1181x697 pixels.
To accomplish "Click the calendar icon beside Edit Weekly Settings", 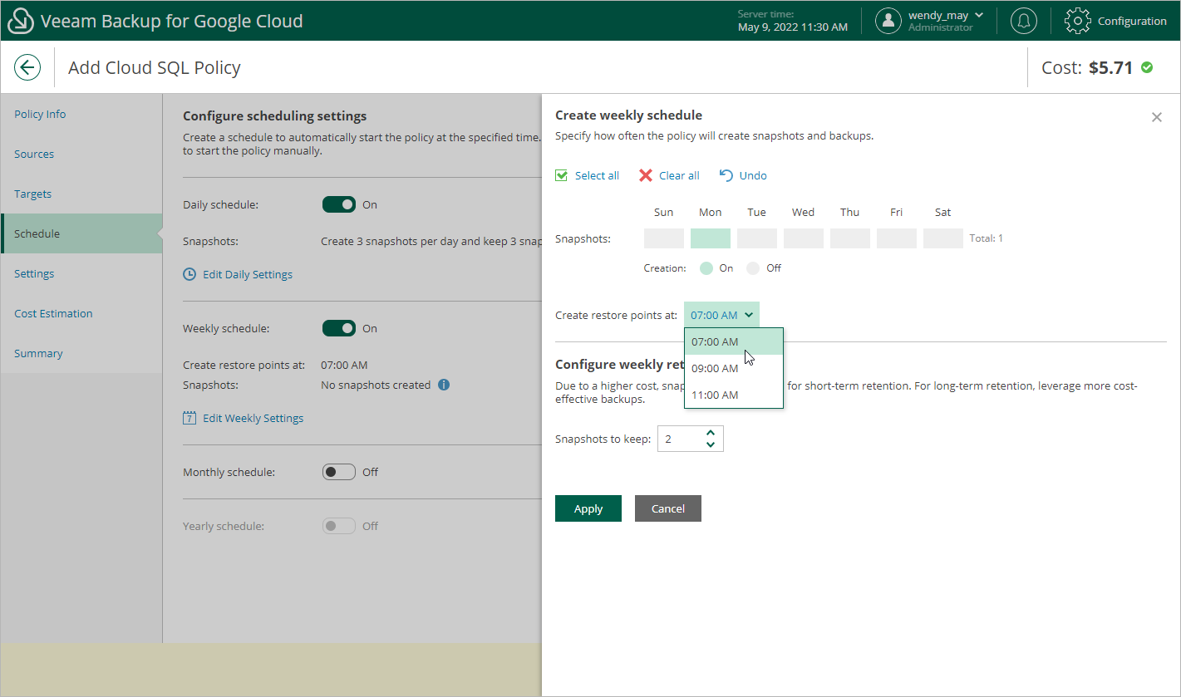I will (189, 418).
